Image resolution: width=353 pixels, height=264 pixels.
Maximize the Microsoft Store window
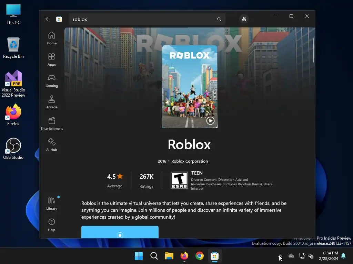tap(291, 16)
